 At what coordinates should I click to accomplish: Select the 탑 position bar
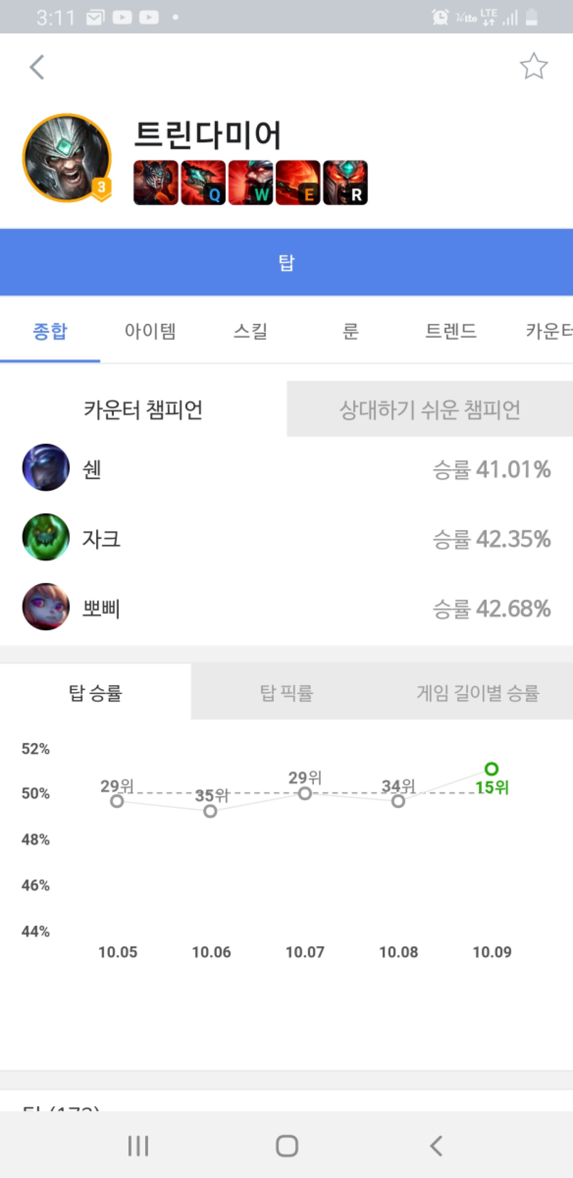[x=286, y=262]
